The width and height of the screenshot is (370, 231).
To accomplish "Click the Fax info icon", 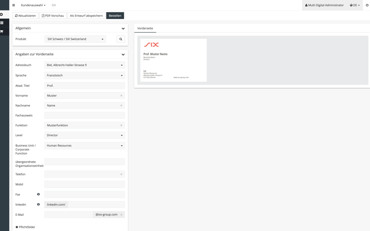I will pyautogui.click(x=38, y=195).
